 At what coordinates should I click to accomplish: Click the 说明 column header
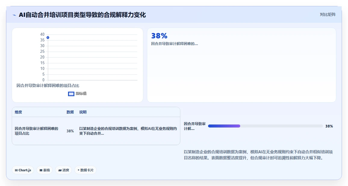point(83,112)
